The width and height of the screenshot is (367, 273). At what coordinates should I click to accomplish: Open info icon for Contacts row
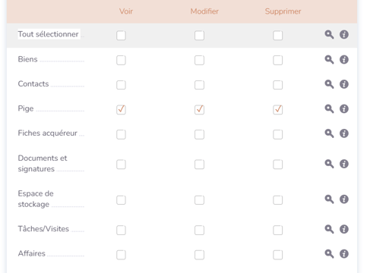tap(344, 84)
